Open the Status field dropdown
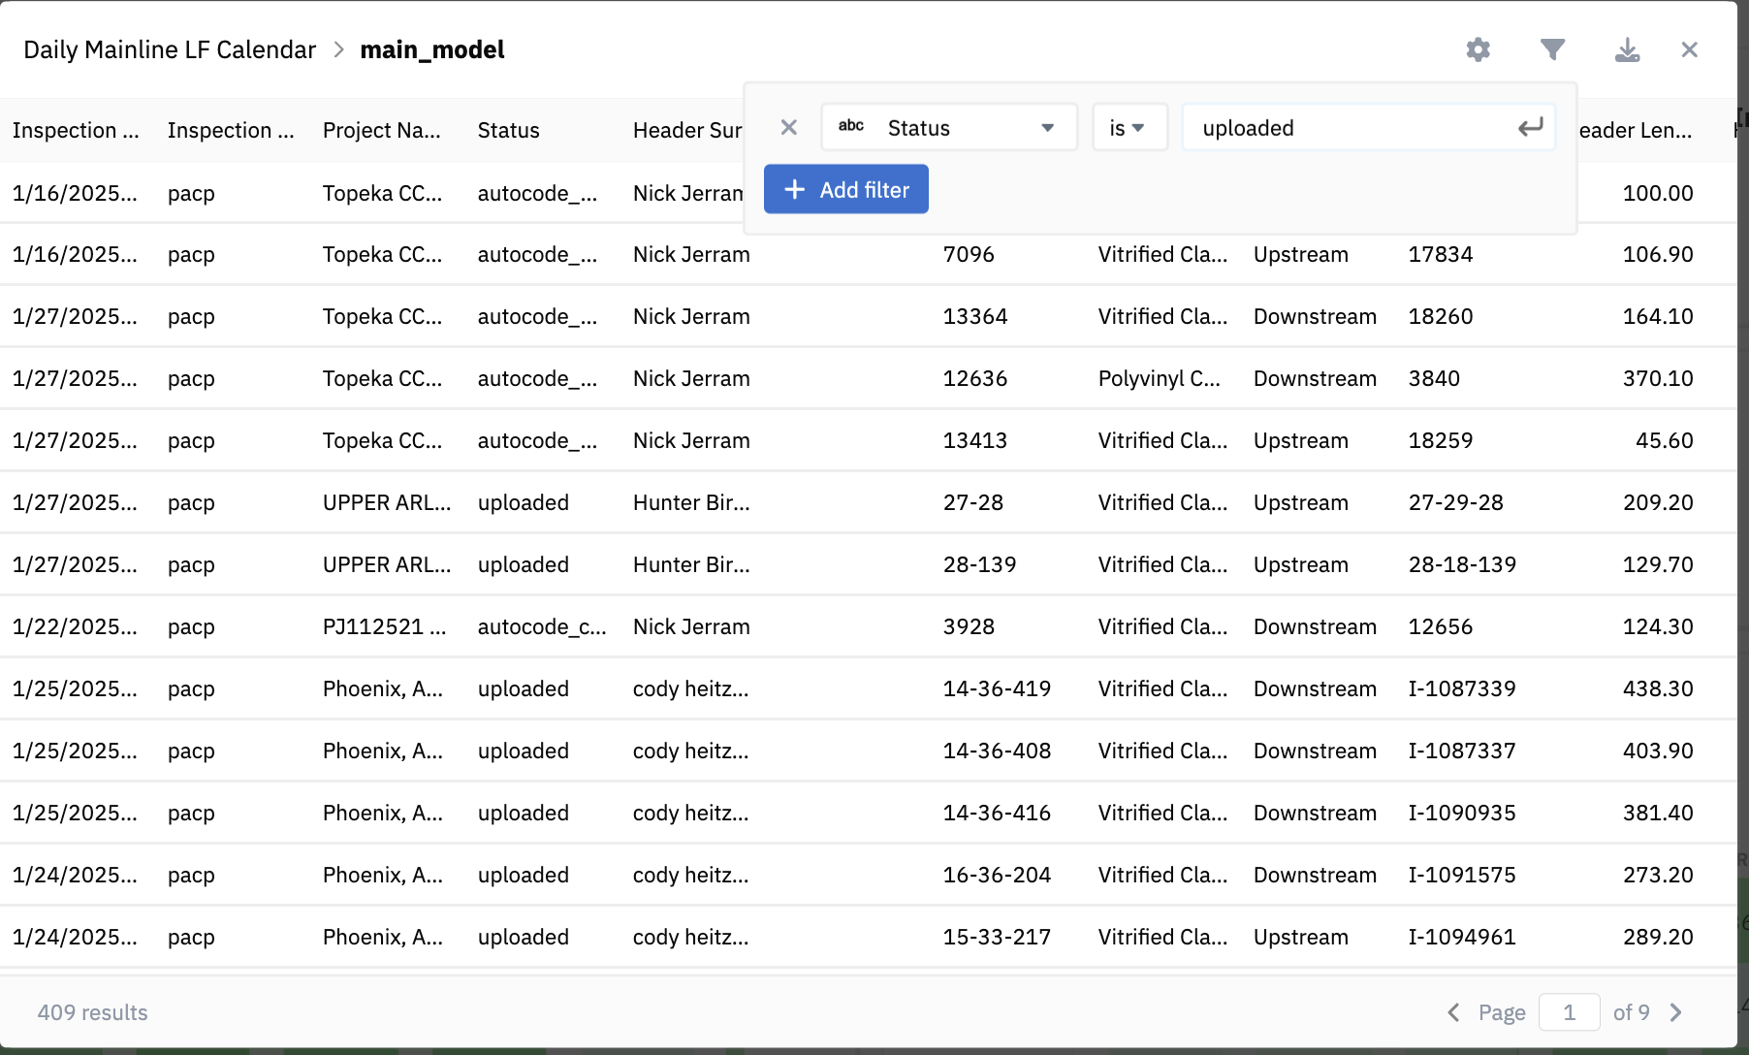 pos(949,127)
